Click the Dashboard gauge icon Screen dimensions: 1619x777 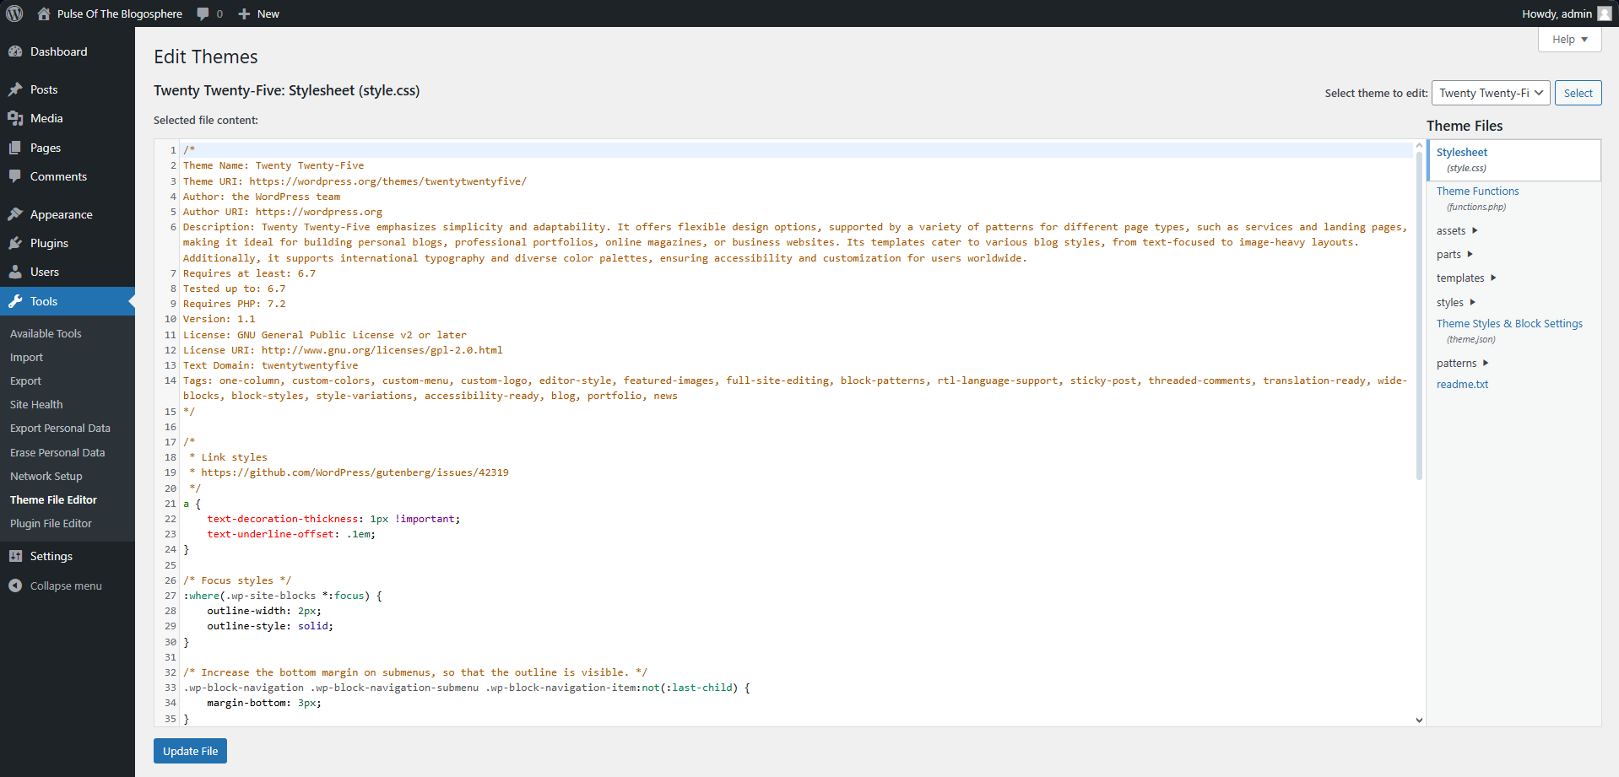click(x=15, y=51)
